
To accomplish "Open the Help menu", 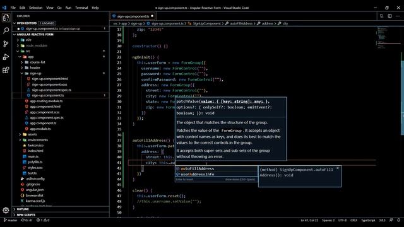I will click(x=95, y=8).
